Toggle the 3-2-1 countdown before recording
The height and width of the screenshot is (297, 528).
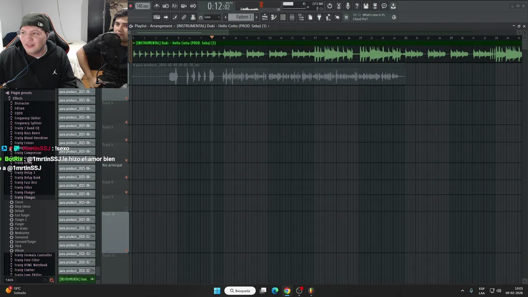coord(175,6)
